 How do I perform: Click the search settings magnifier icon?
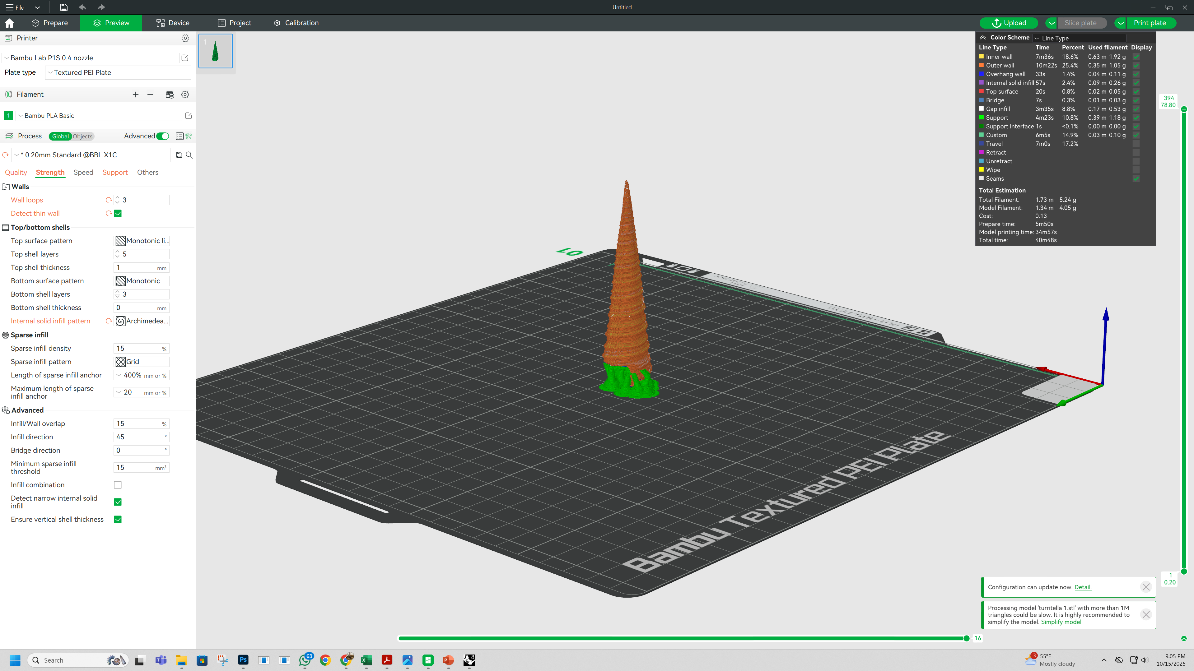[189, 155]
